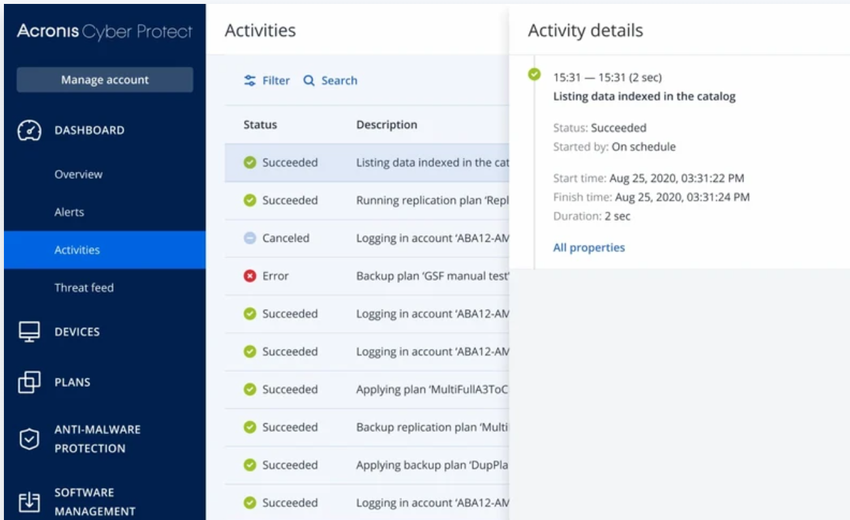The height and width of the screenshot is (520, 850).
Task: Select the "Applying backup plan 'DupPla" description
Action: pyautogui.click(x=432, y=466)
